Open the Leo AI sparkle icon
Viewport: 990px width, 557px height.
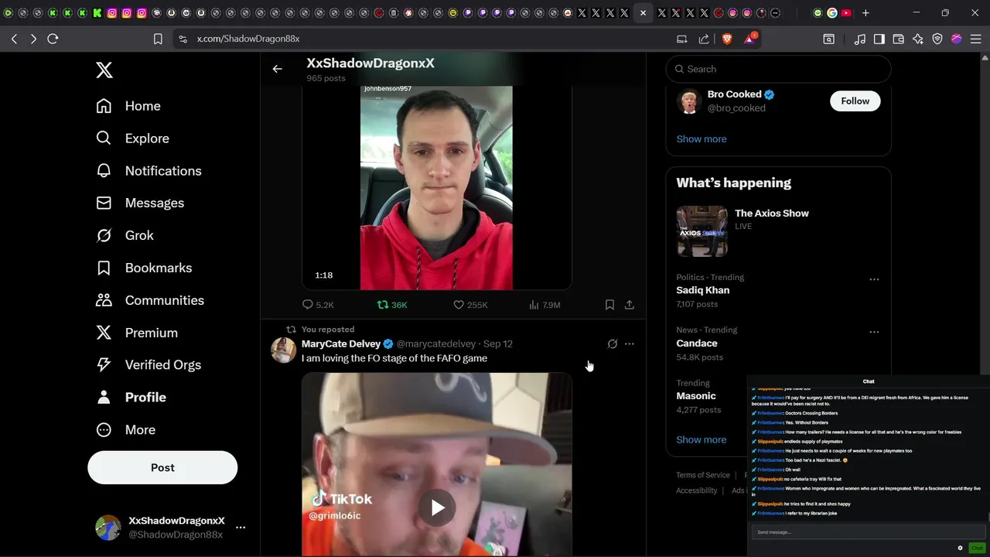918,39
